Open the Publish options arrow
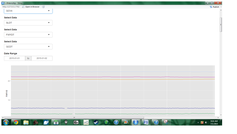This screenshot has width=237, height=134. (221, 7)
